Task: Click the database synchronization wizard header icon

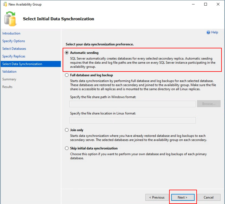Action: coord(10,19)
